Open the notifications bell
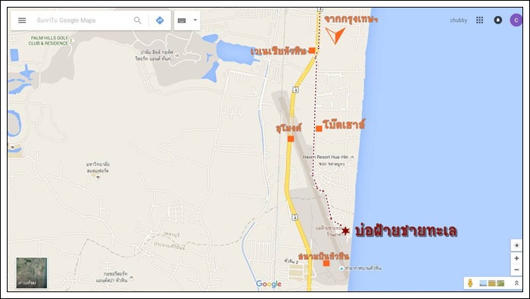Screen dimensions: 530x299 click(x=497, y=20)
